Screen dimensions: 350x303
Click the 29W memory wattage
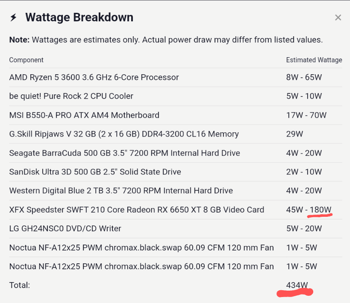coord(294,134)
